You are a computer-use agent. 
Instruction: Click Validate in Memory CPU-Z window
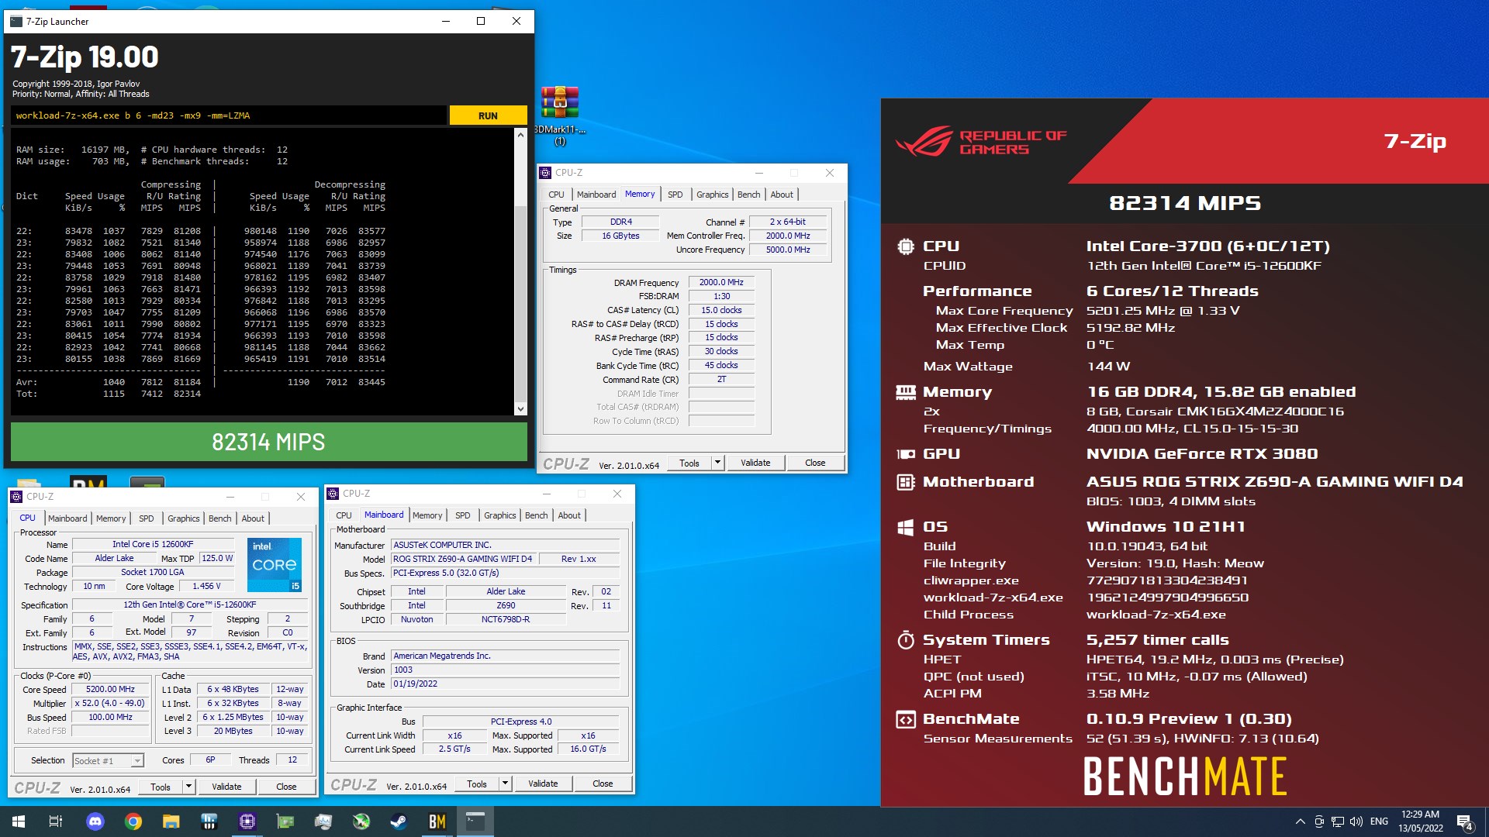755,463
